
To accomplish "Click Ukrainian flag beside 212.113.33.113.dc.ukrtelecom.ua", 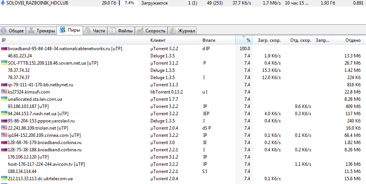I will [x=4, y=178].
